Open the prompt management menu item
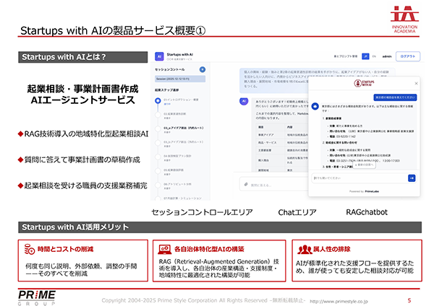 click(x=344, y=56)
